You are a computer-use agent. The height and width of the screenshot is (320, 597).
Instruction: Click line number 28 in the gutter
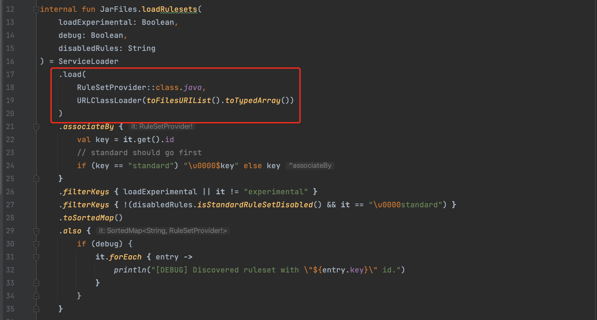coord(10,218)
